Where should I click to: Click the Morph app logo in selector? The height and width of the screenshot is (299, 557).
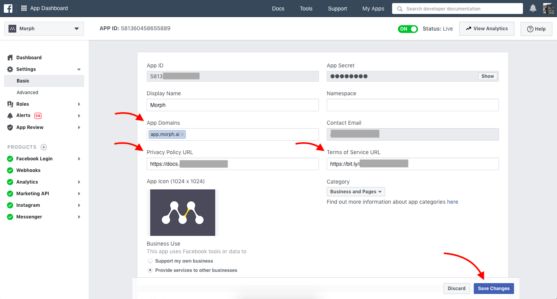12,29
